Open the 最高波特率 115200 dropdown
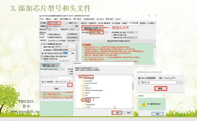The height and width of the screenshot is (121, 197). 74,29
